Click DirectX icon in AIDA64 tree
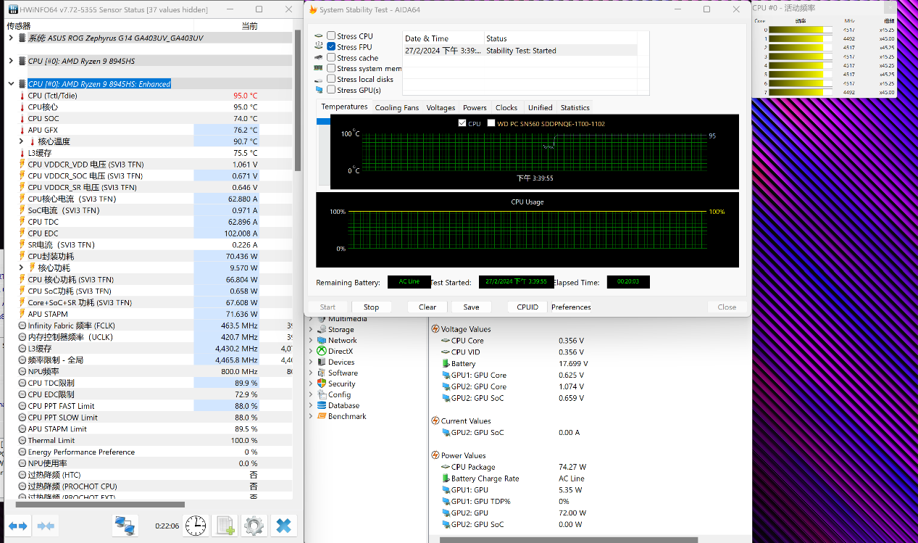Image resolution: width=918 pixels, height=543 pixels. pyautogui.click(x=322, y=351)
